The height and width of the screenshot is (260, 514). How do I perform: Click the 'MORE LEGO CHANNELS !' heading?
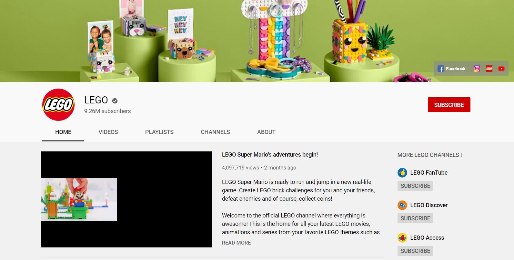[429, 155]
